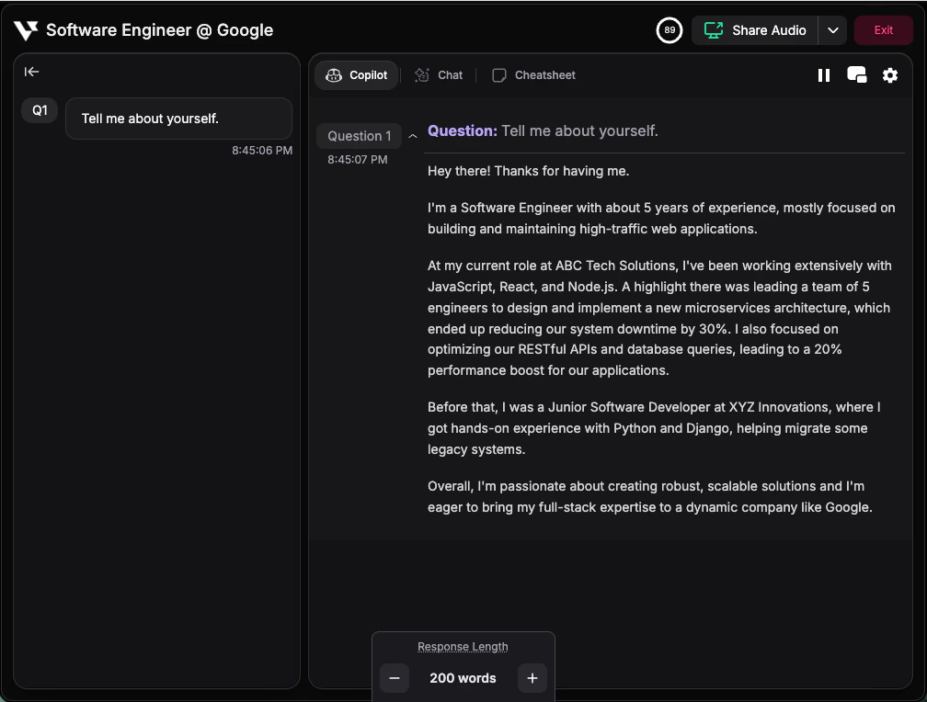This screenshot has height=702, width=927.
Task: Switch to the Cheatsheet tab
Action: (x=534, y=75)
